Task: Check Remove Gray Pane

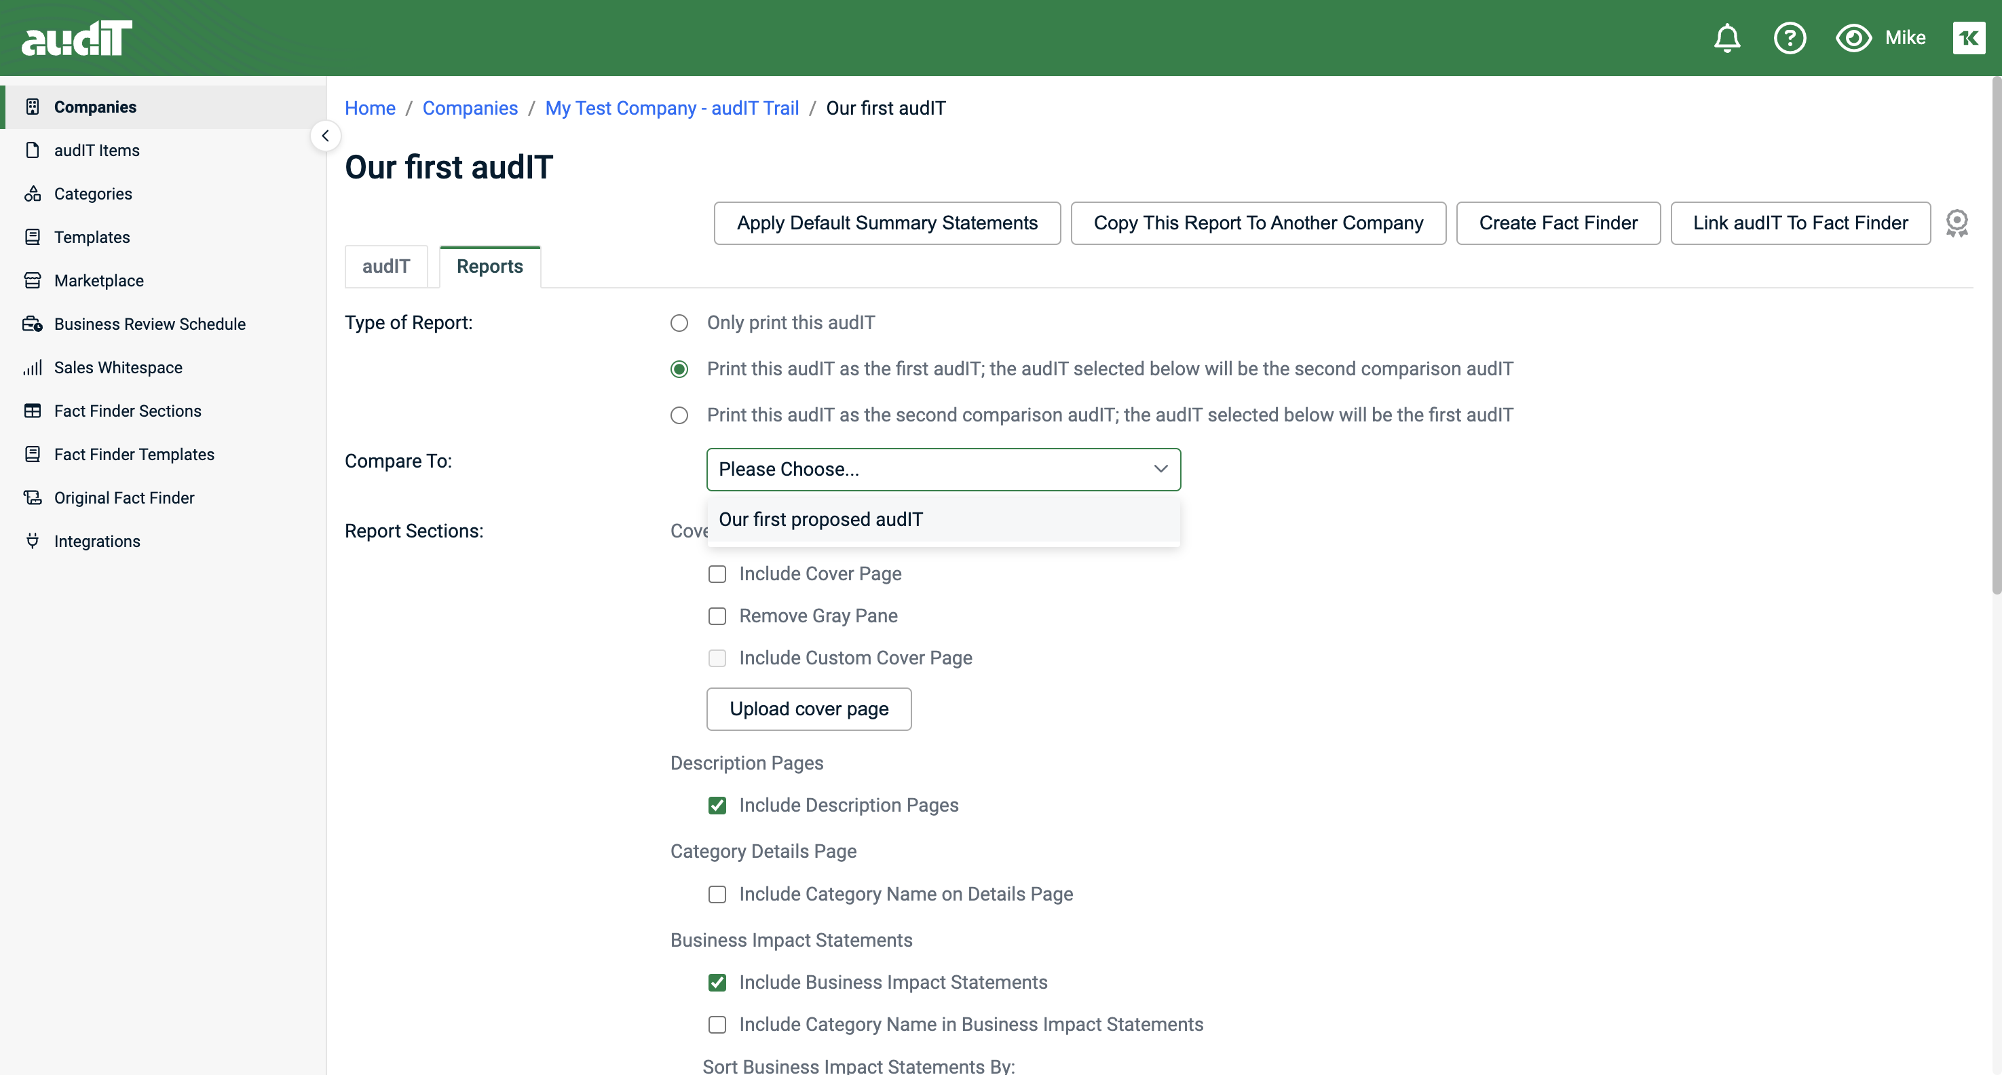Action: coord(717,616)
